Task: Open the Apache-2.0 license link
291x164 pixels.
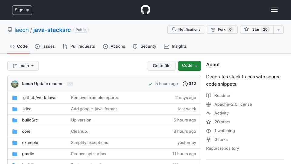Action: click(x=233, y=104)
